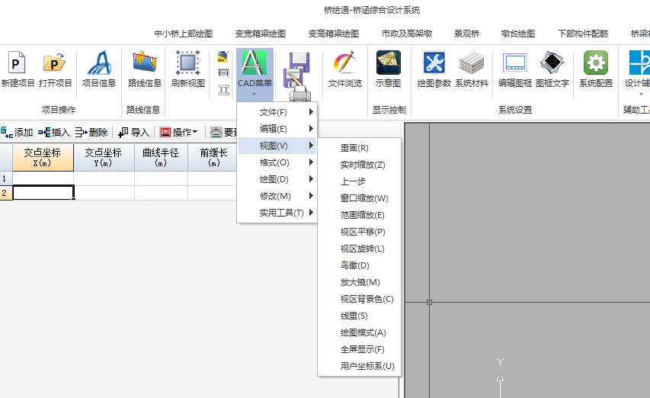Open 项目信息 (Project Info) icon
The width and height of the screenshot is (650, 398).
(99, 69)
